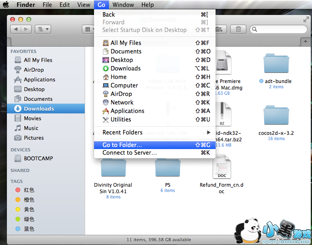Choose Utilities in the Go menu
The image size is (312, 245).
click(155, 119)
